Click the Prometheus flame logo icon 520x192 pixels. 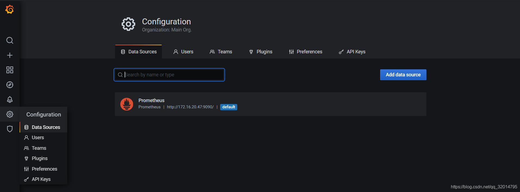pyautogui.click(x=127, y=104)
